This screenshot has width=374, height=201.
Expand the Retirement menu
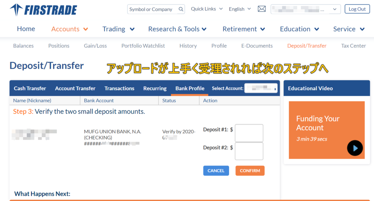pos(244,29)
